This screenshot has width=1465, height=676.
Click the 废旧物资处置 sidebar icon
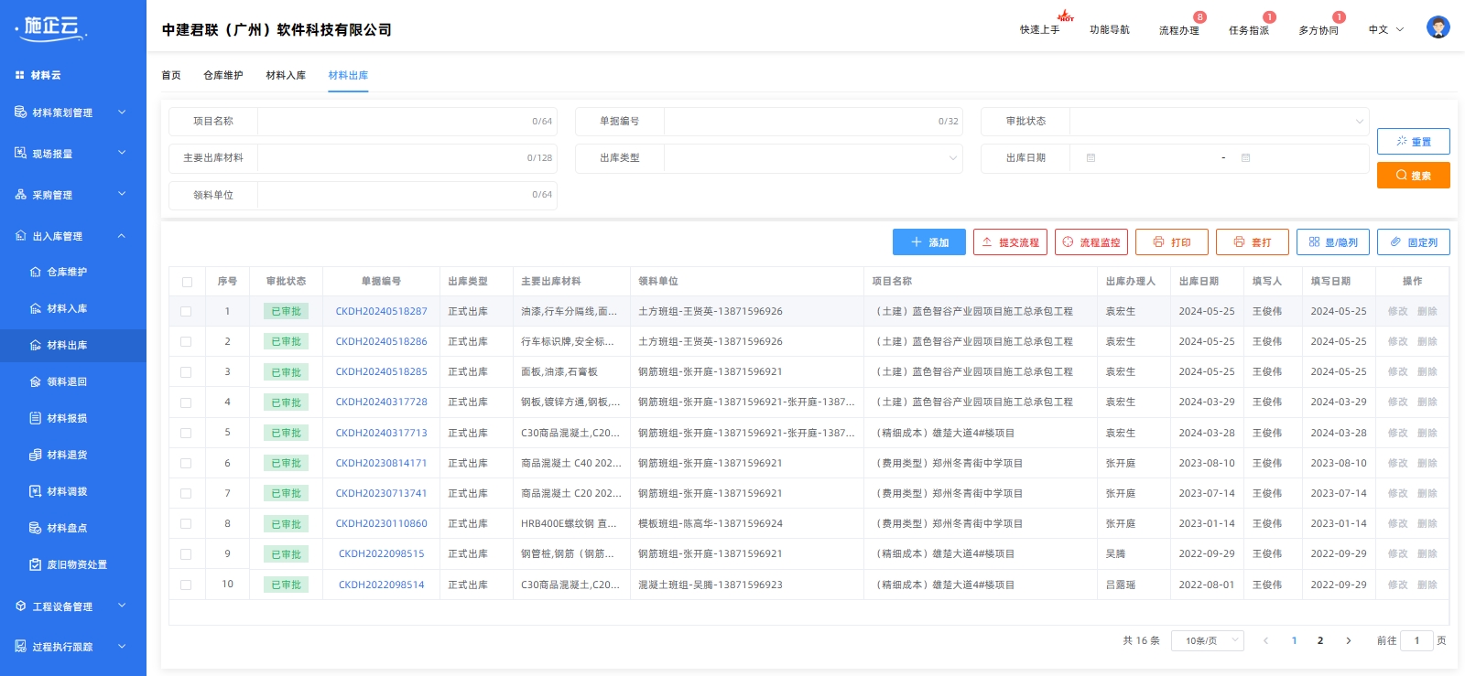point(36,564)
